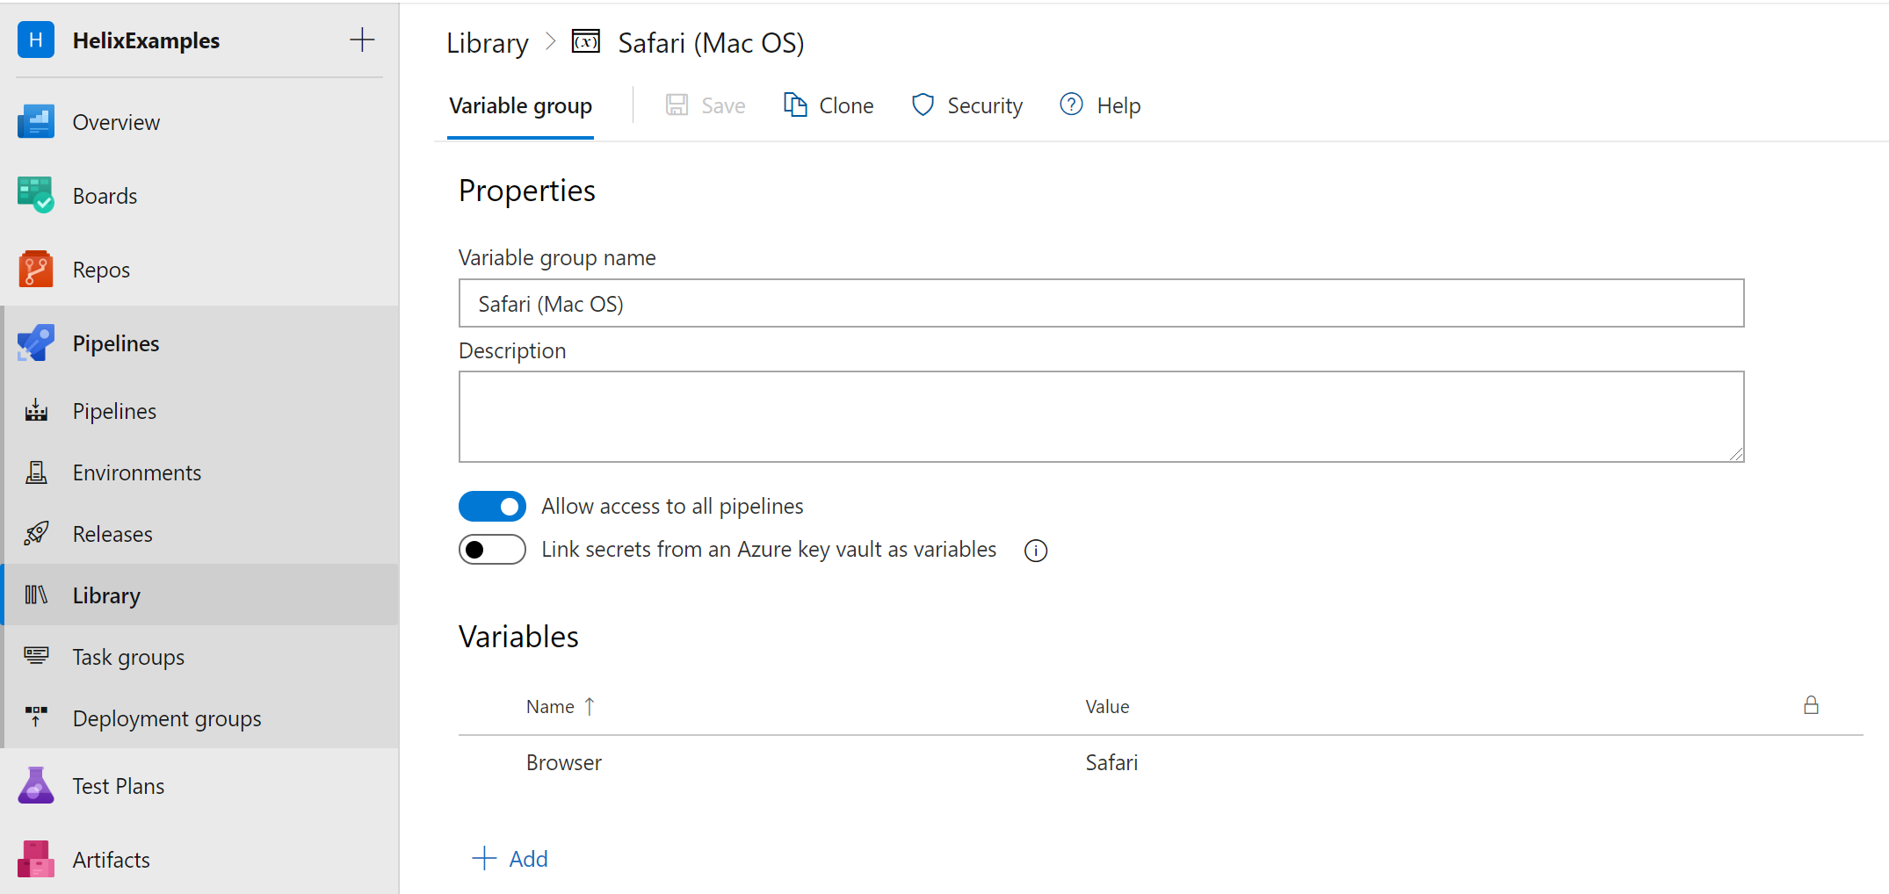Viewport: 1889px width, 894px height.
Task: Click the Description text area
Action: click(x=1100, y=416)
